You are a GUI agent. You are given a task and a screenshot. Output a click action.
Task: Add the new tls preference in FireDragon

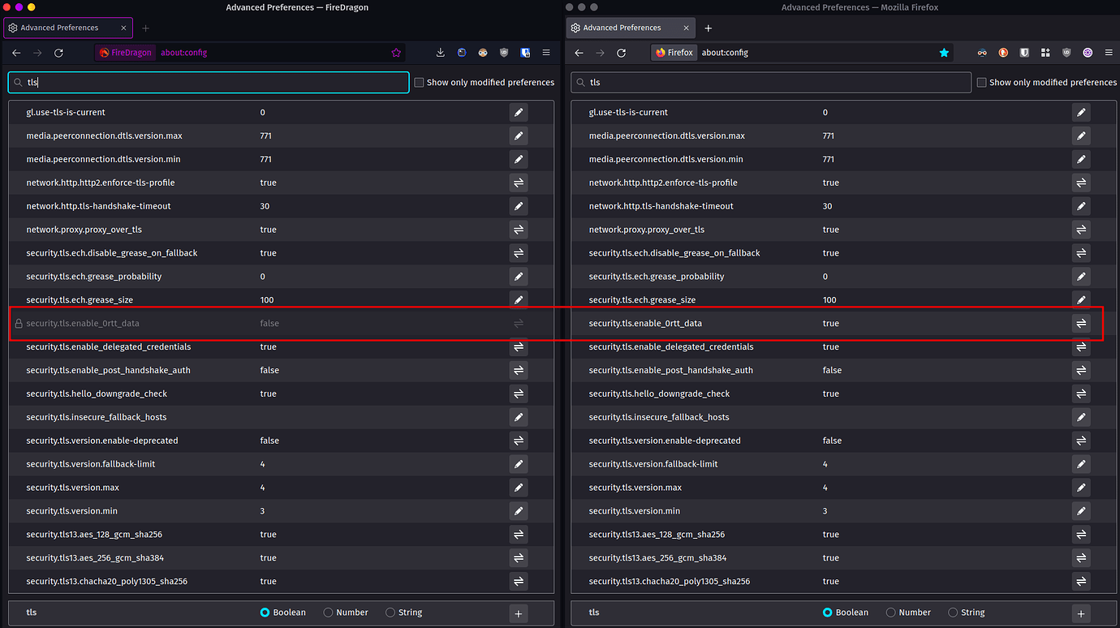[518, 613]
